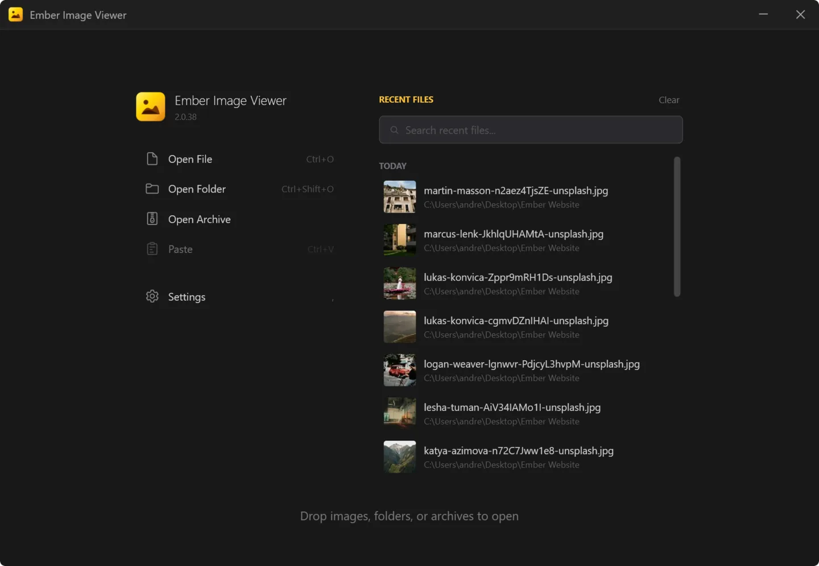
Task: Click the Open File document icon
Action: [152, 159]
